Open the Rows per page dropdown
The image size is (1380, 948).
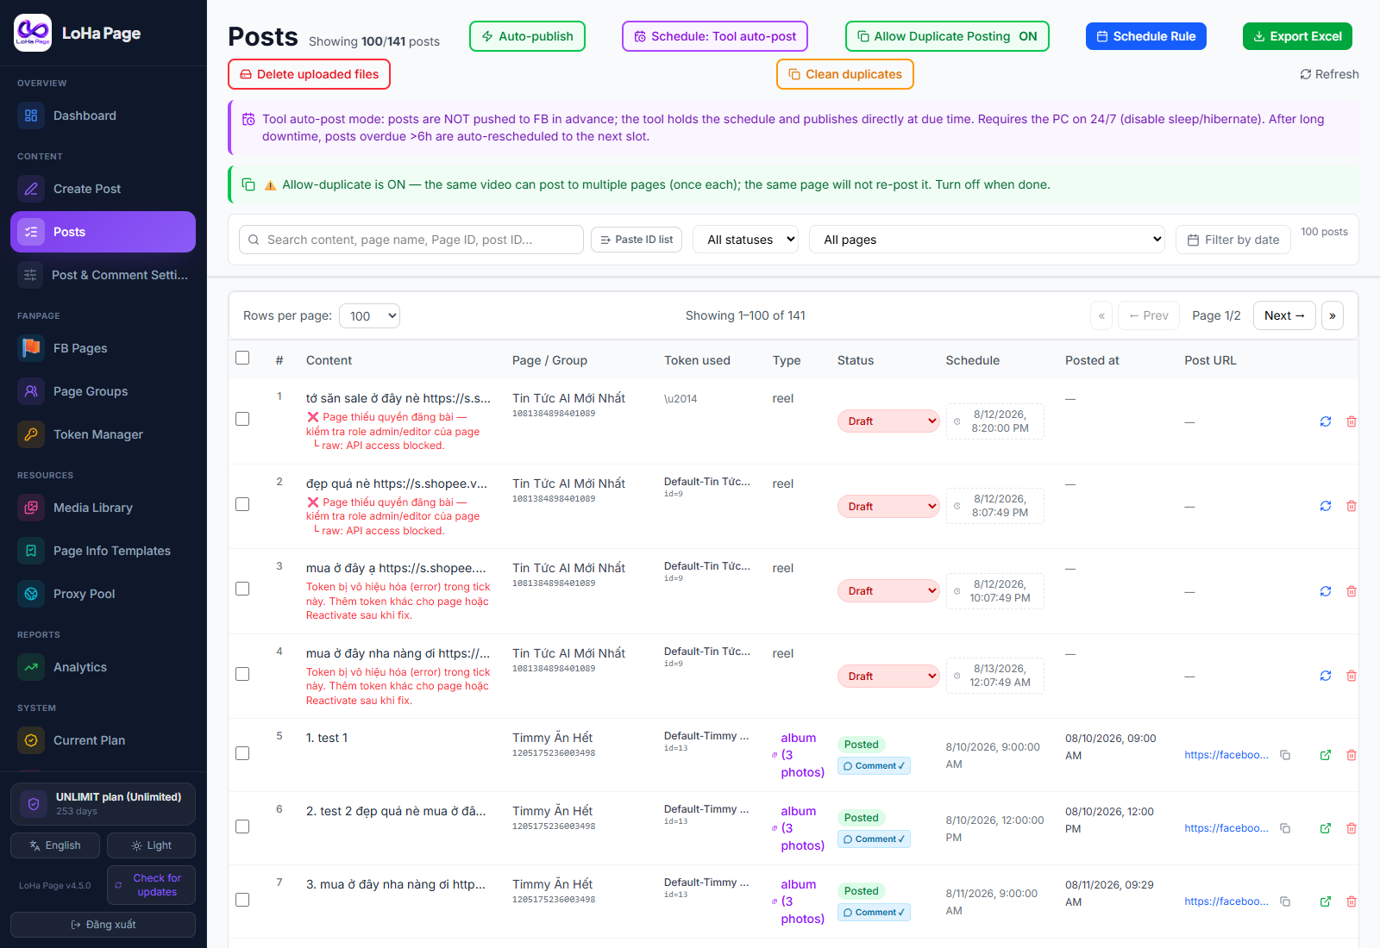point(369,316)
